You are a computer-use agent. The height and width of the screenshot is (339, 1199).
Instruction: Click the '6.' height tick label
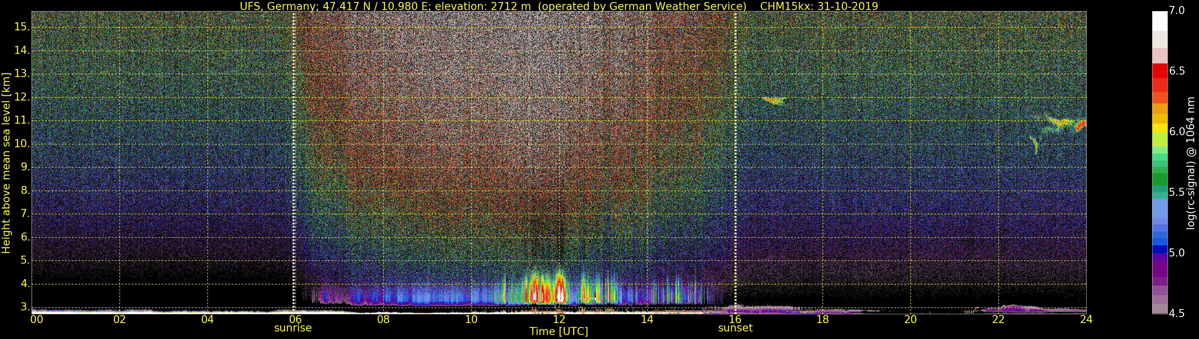(x=25, y=237)
